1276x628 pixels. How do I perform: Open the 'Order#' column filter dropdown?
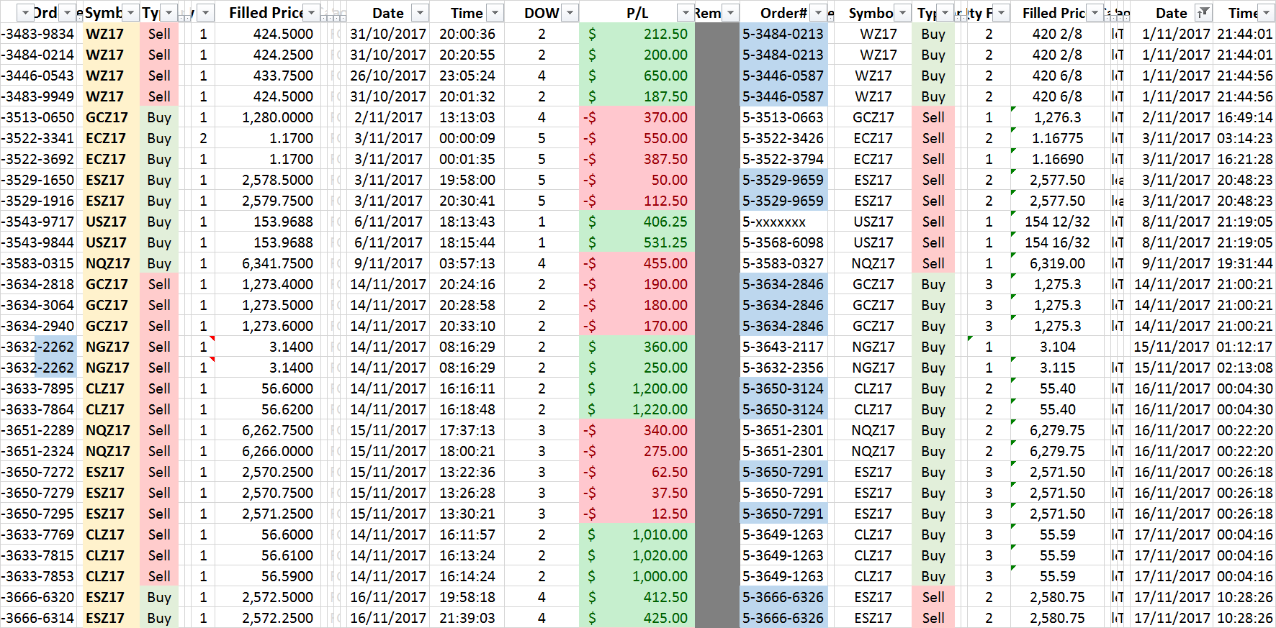[x=819, y=13]
